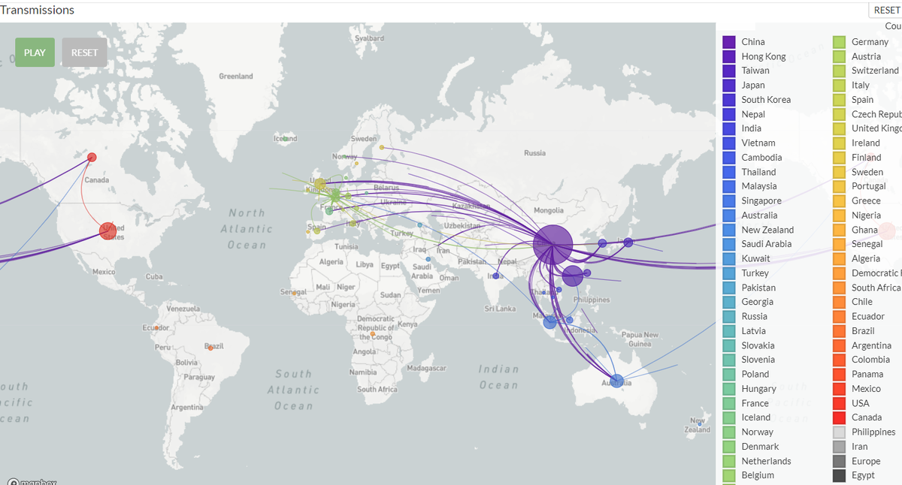
Task: Click Iran legend entry
Action: (x=860, y=447)
